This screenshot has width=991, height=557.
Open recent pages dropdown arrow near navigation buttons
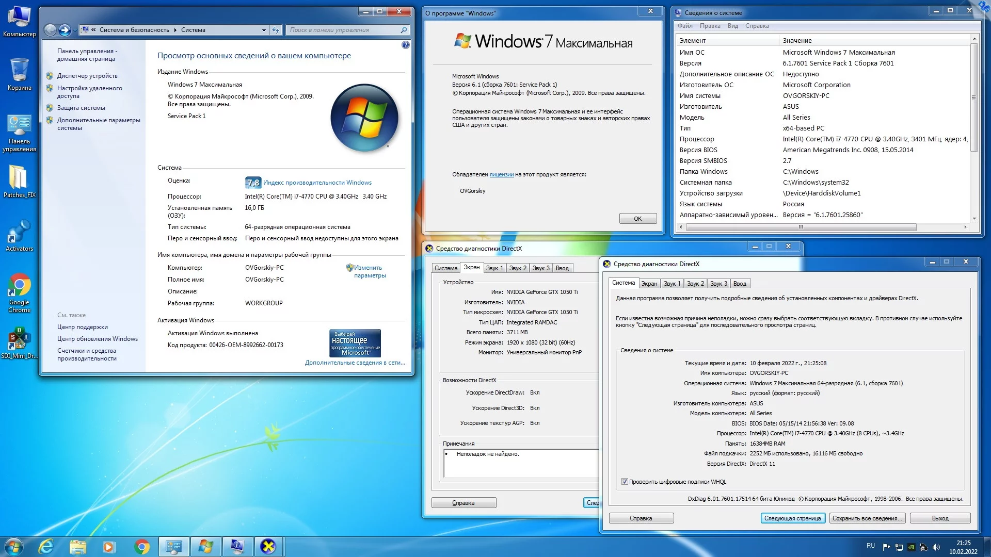(x=75, y=30)
